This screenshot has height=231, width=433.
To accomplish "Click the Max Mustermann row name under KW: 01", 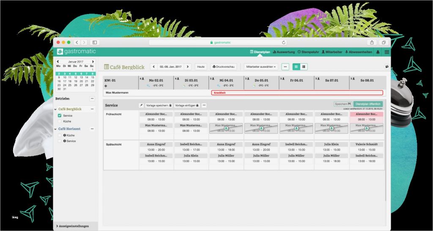I will coord(117,93).
